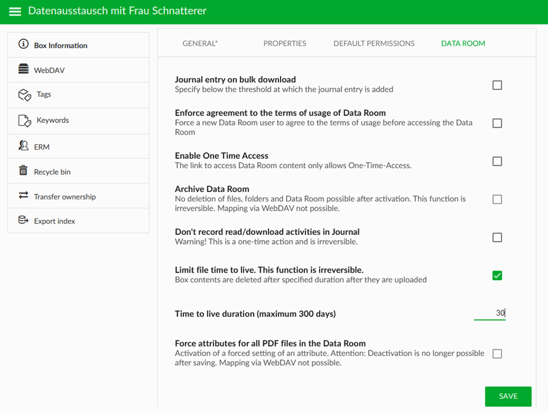Uncheck Limit file time to live
The width and height of the screenshot is (548, 413).
click(x=497, y=276)
